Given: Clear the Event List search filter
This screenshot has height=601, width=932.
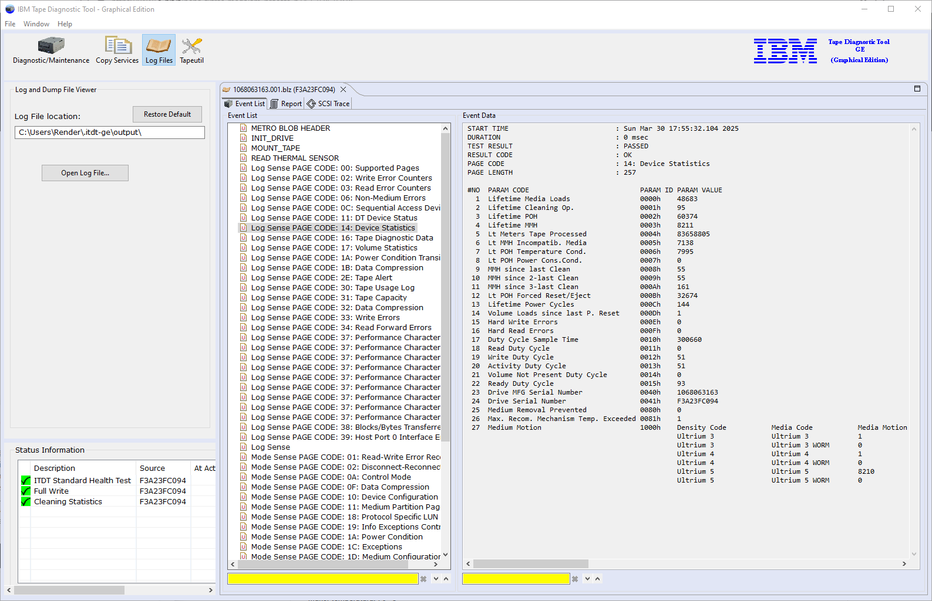Looking at the screenshot, I should tap(423, 579).
